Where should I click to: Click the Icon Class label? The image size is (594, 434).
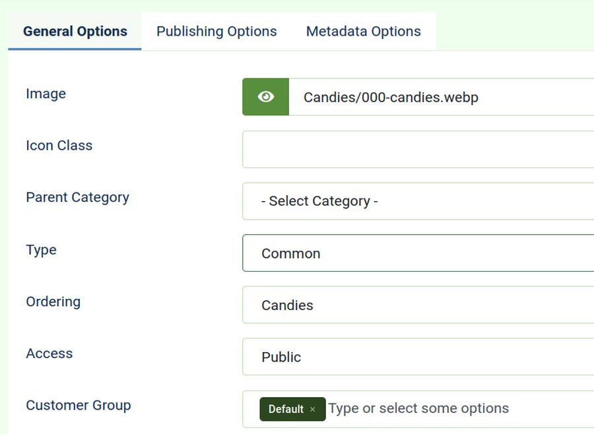click(x=59, y=145)
